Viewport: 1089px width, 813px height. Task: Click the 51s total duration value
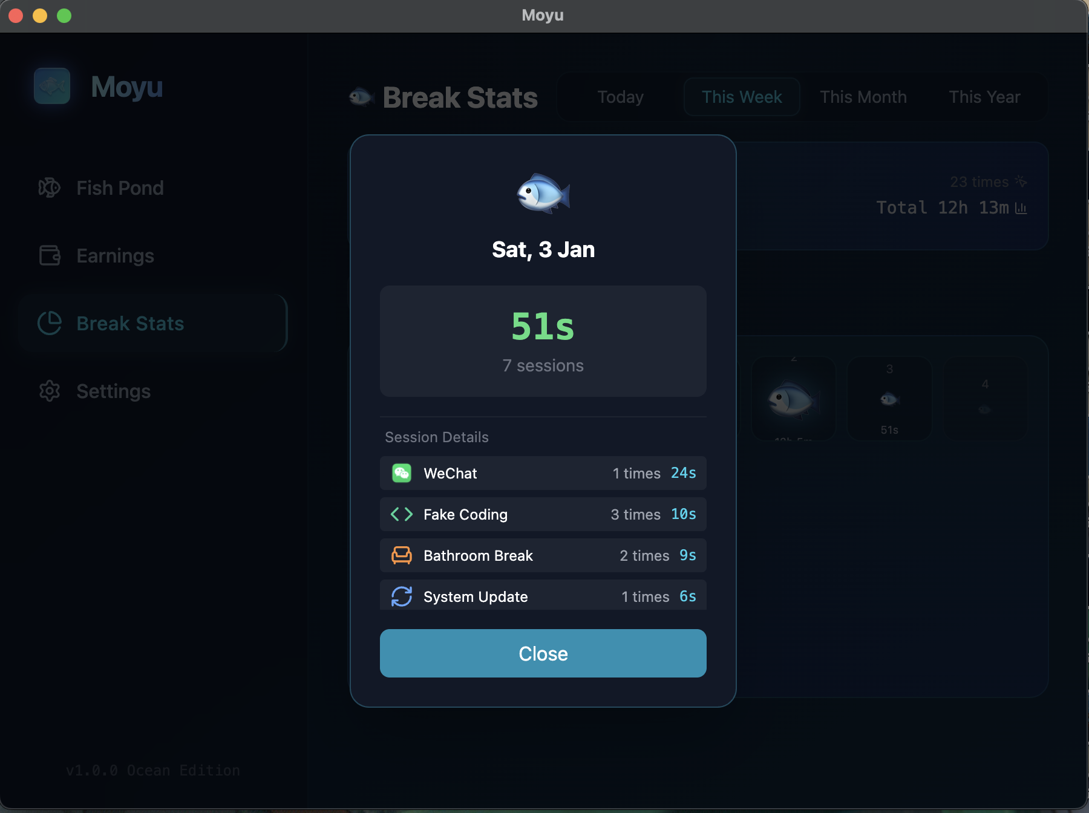543,327
